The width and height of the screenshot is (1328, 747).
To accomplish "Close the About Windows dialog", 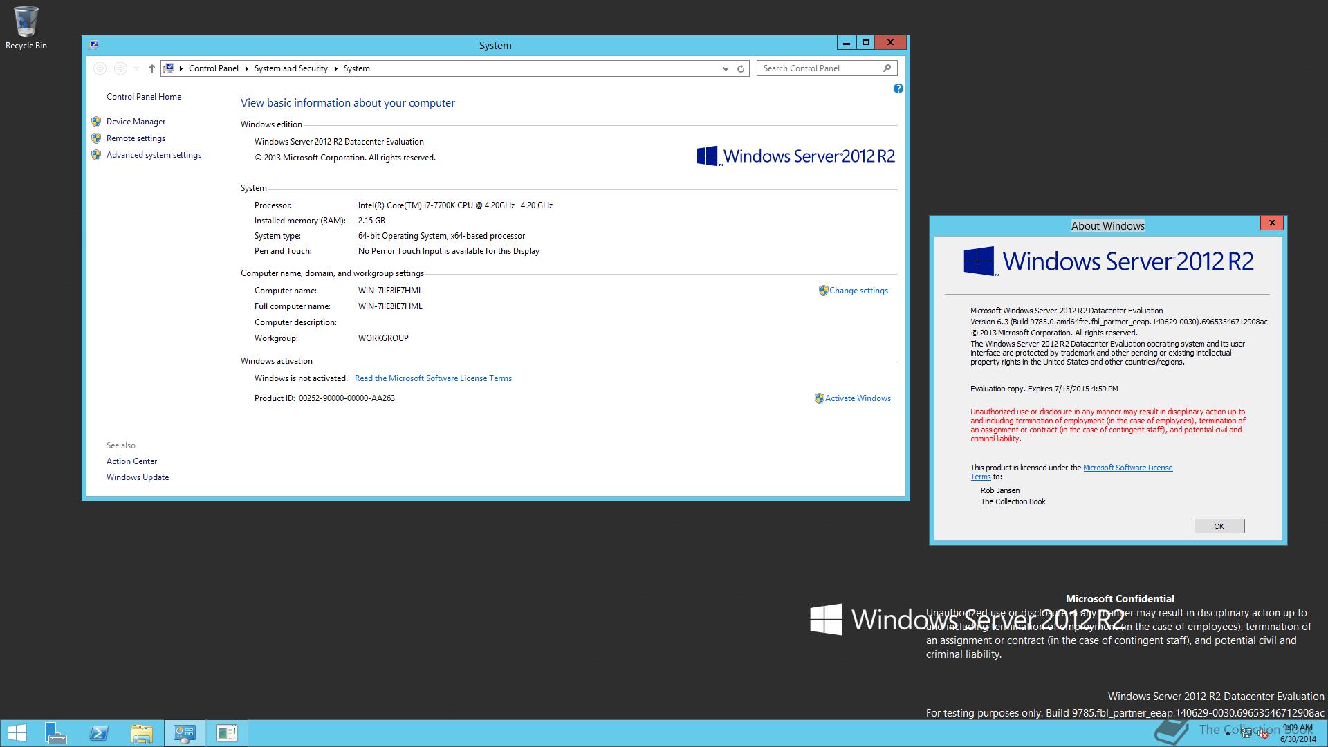I will (1271, 223).
